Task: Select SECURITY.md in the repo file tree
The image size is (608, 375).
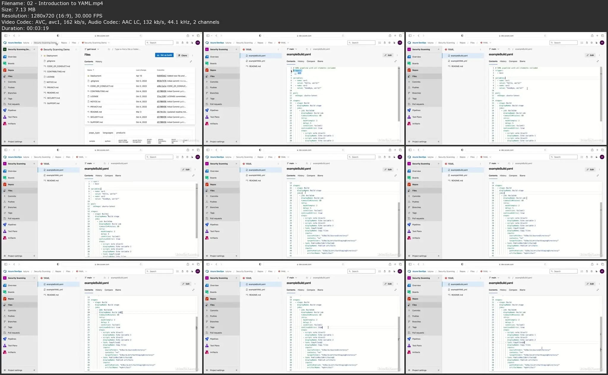Action: [x=53, y=98]
